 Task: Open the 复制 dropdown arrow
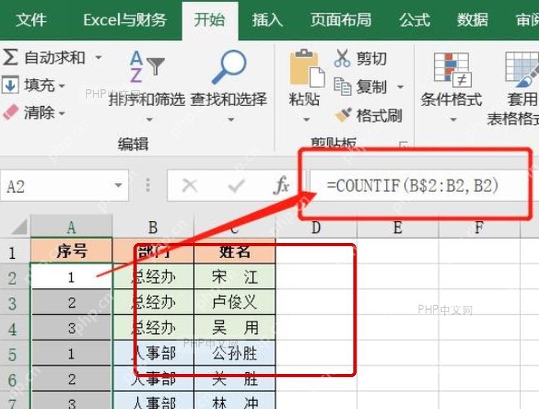point(400,87)
